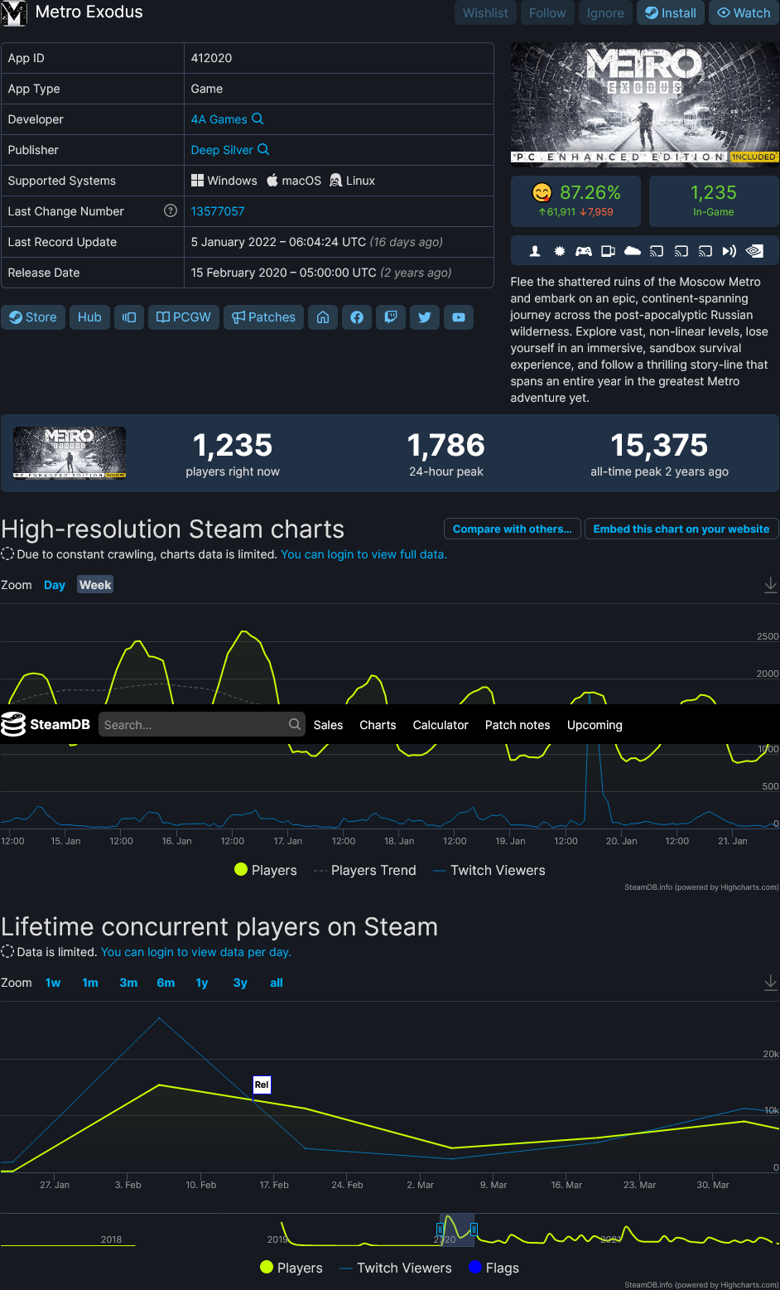Toggle Players series in weekly chart legend

click(x=266, y=870)
